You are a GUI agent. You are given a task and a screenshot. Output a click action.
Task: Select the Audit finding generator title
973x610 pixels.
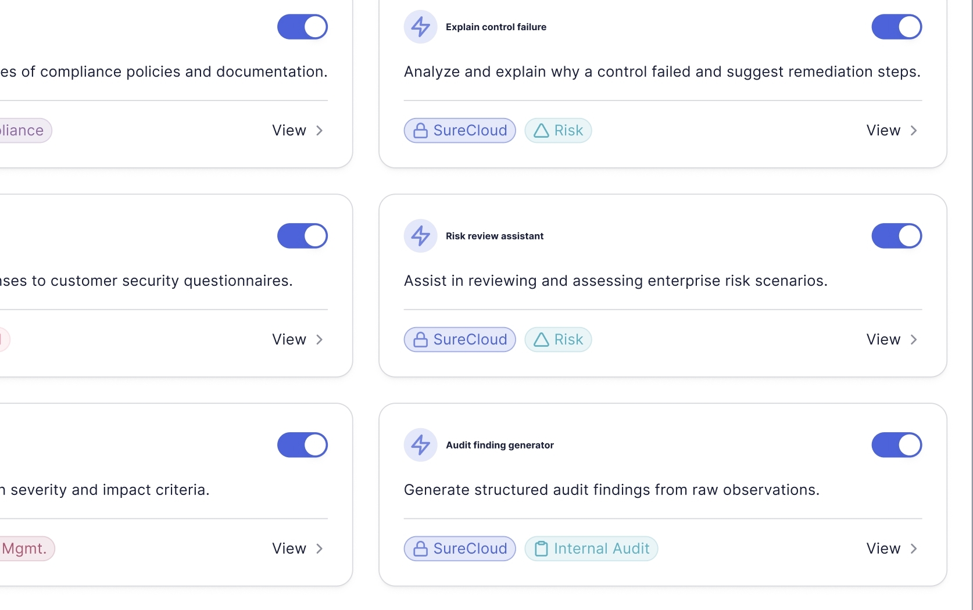coord(499,445)
